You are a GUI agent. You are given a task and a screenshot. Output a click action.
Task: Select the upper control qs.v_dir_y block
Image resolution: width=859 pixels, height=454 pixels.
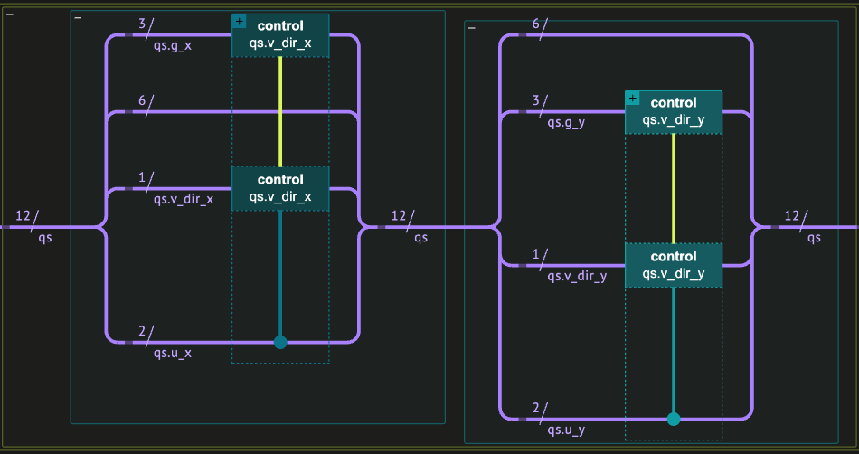click(x=674, y=112)
